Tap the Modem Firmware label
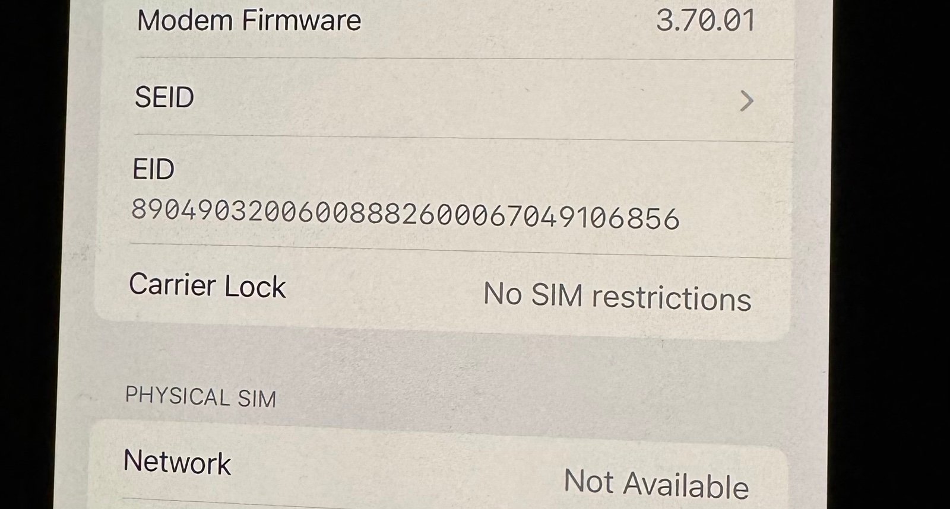Viewport: 950px width, 509px height. [x=249, y=20]
